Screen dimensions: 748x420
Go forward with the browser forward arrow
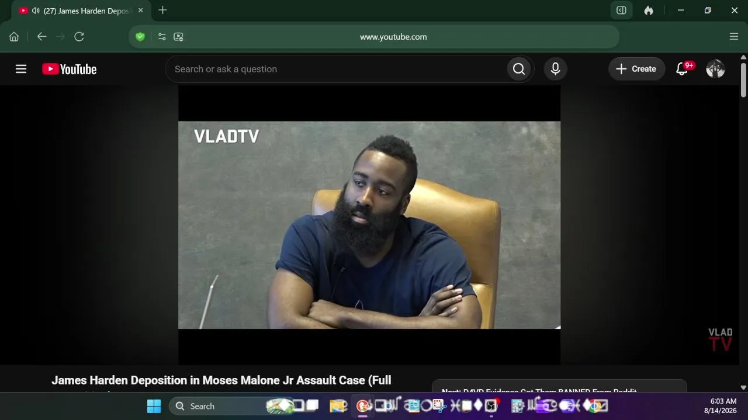point(60,37)
